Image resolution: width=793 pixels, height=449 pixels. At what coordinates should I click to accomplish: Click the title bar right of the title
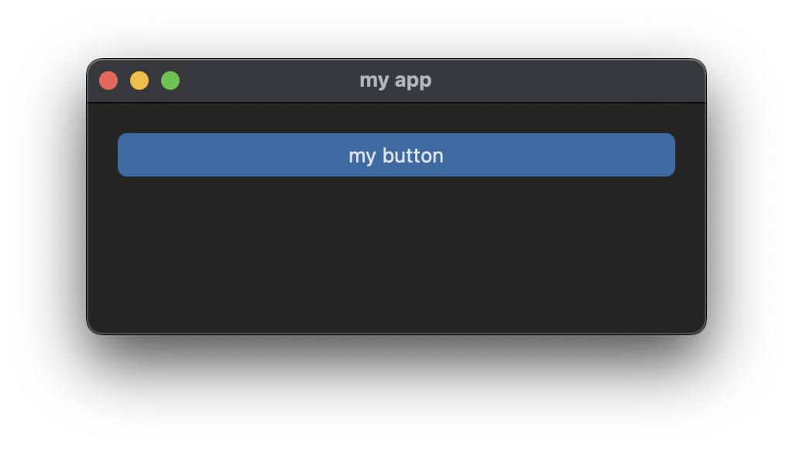[x=542, y=80]
